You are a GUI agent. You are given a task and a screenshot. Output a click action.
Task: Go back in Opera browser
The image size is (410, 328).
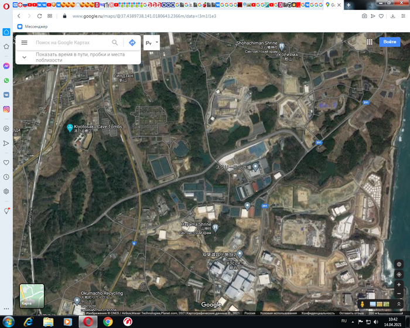19,16
